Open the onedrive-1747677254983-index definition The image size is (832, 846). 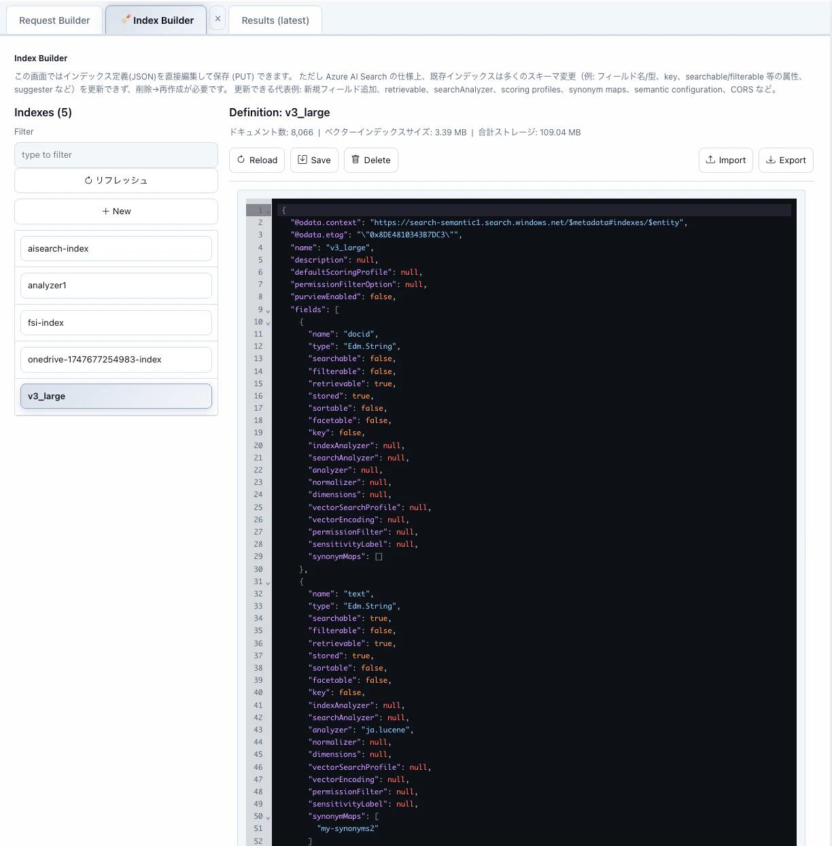pos(116,359)
